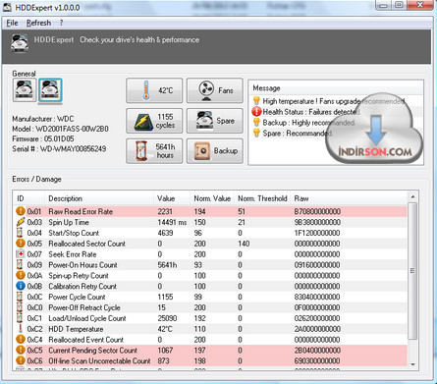Click the red error icon beside Health Status
The height and width of the screenshot is (384, 437).
click(x=256, y=112)
